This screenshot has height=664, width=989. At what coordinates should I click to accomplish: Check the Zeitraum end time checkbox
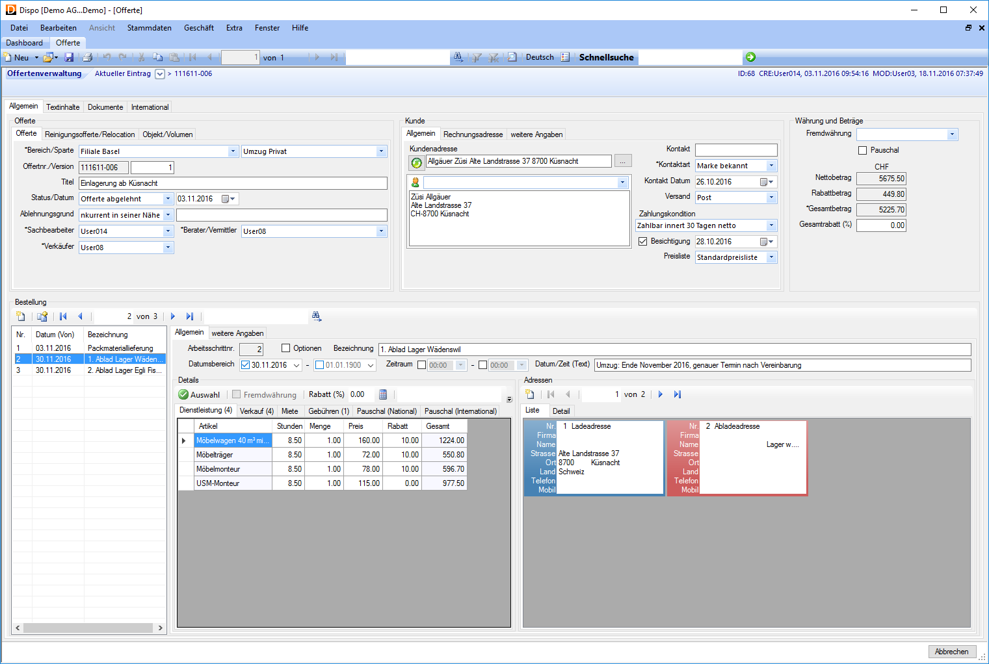click(x=482, y=365)
